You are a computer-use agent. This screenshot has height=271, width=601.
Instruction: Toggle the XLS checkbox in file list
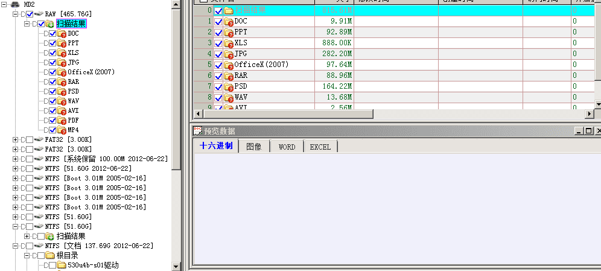point(218,43)
